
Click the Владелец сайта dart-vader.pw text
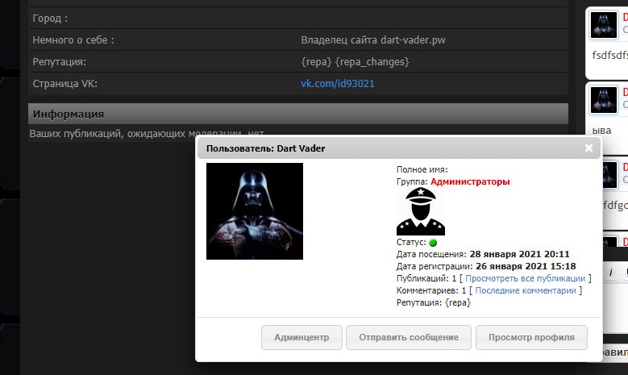point(373,40)
